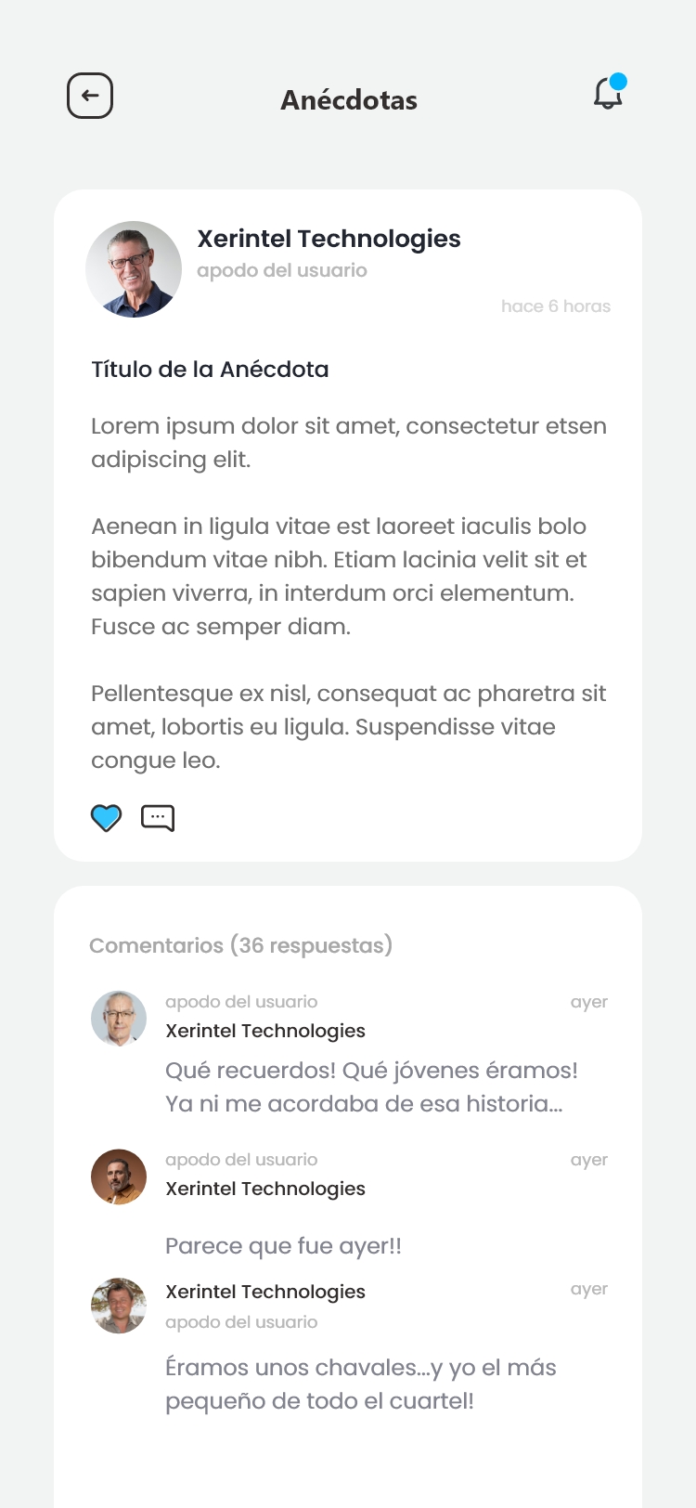Click the speech bubble comment icon

click(x=158, y=817)
